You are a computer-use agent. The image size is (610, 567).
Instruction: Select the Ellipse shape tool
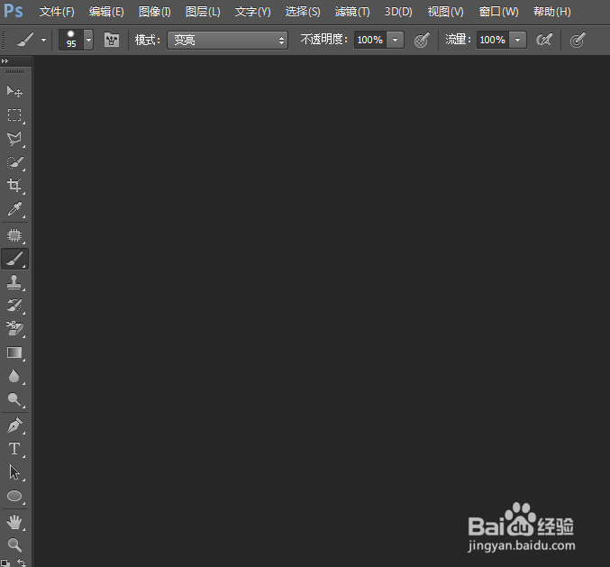click(x=14, y=496)
